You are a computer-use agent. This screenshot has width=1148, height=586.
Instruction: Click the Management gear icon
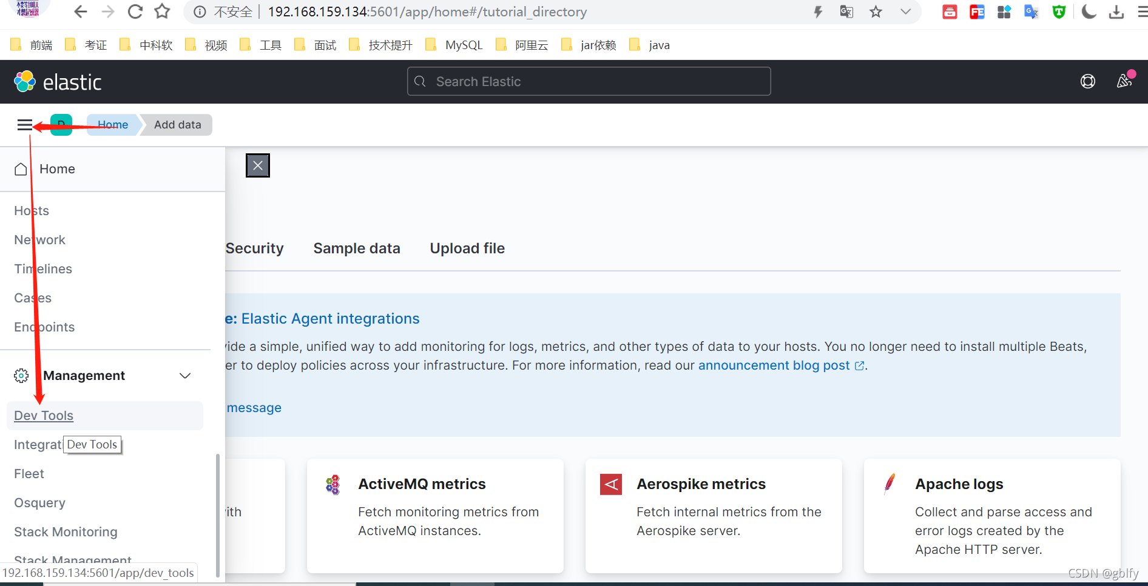[21, 376]
